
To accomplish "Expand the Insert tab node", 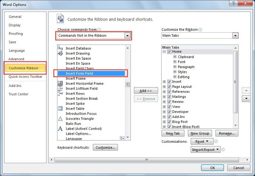I will (x=164, y=82).
